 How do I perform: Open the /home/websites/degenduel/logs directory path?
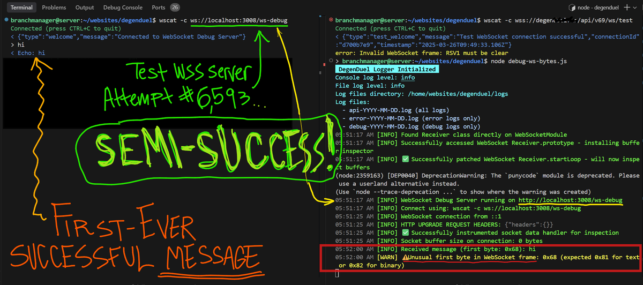[458, 94]
